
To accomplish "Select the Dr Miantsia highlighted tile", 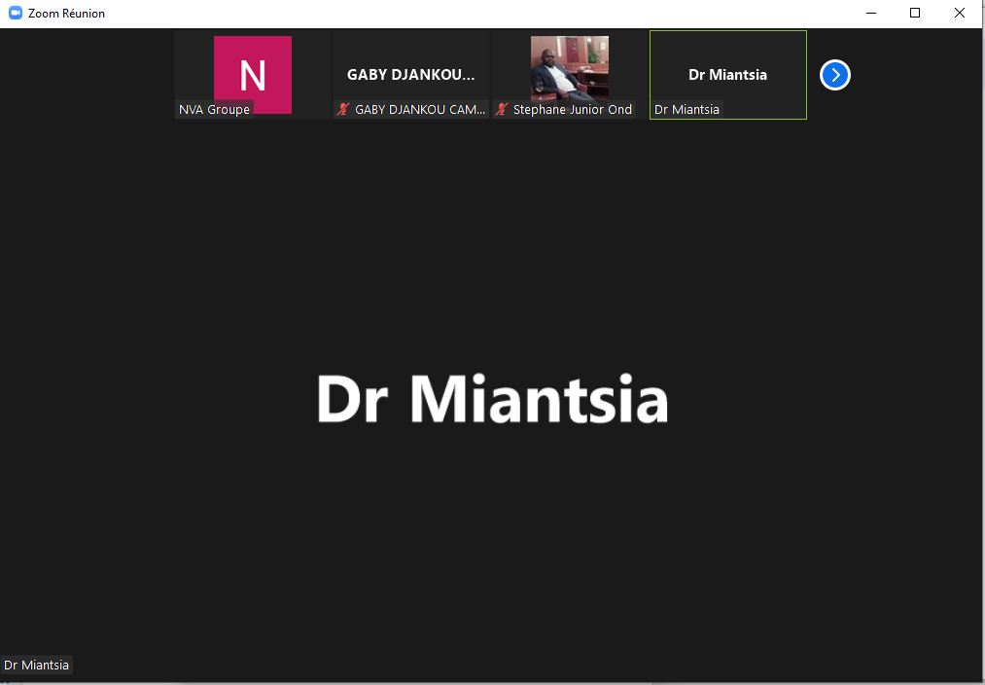I will tap(728, 75).
